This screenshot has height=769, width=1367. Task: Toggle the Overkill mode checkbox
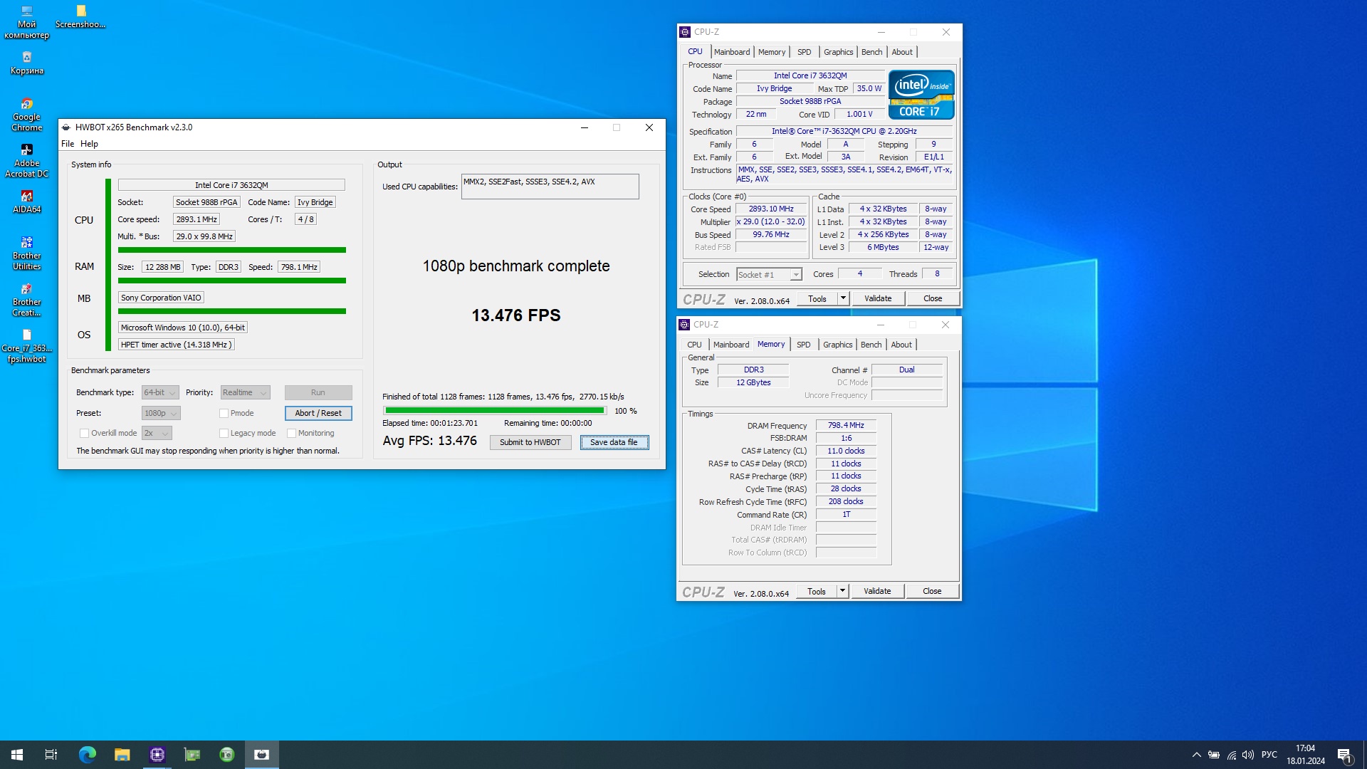point(84,433)
